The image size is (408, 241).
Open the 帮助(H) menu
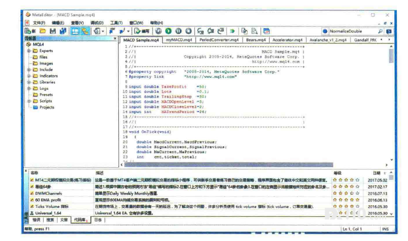[156, 23]
